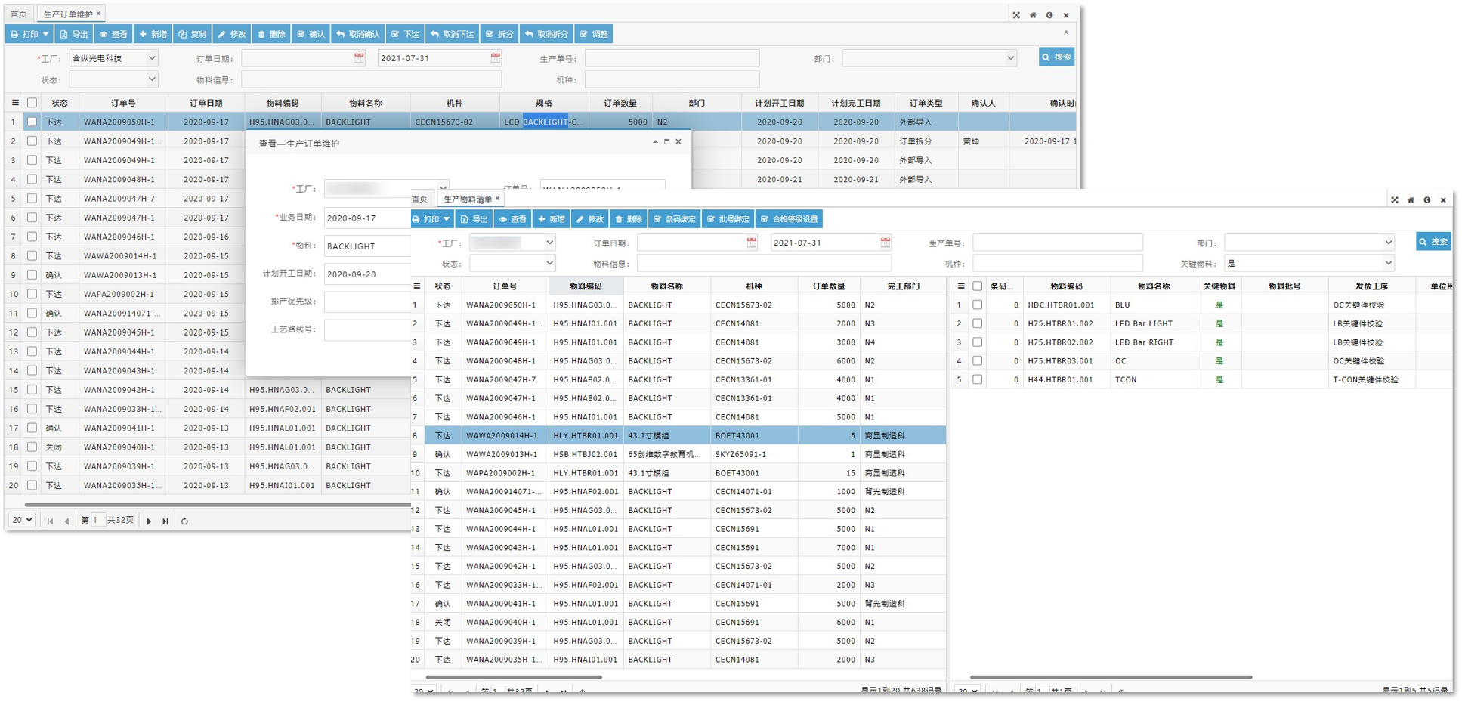The width and height of the screenshot is (1462, 702).
Task: Switch to the 首页 home tab at top-left
Action: pos(18,14)
